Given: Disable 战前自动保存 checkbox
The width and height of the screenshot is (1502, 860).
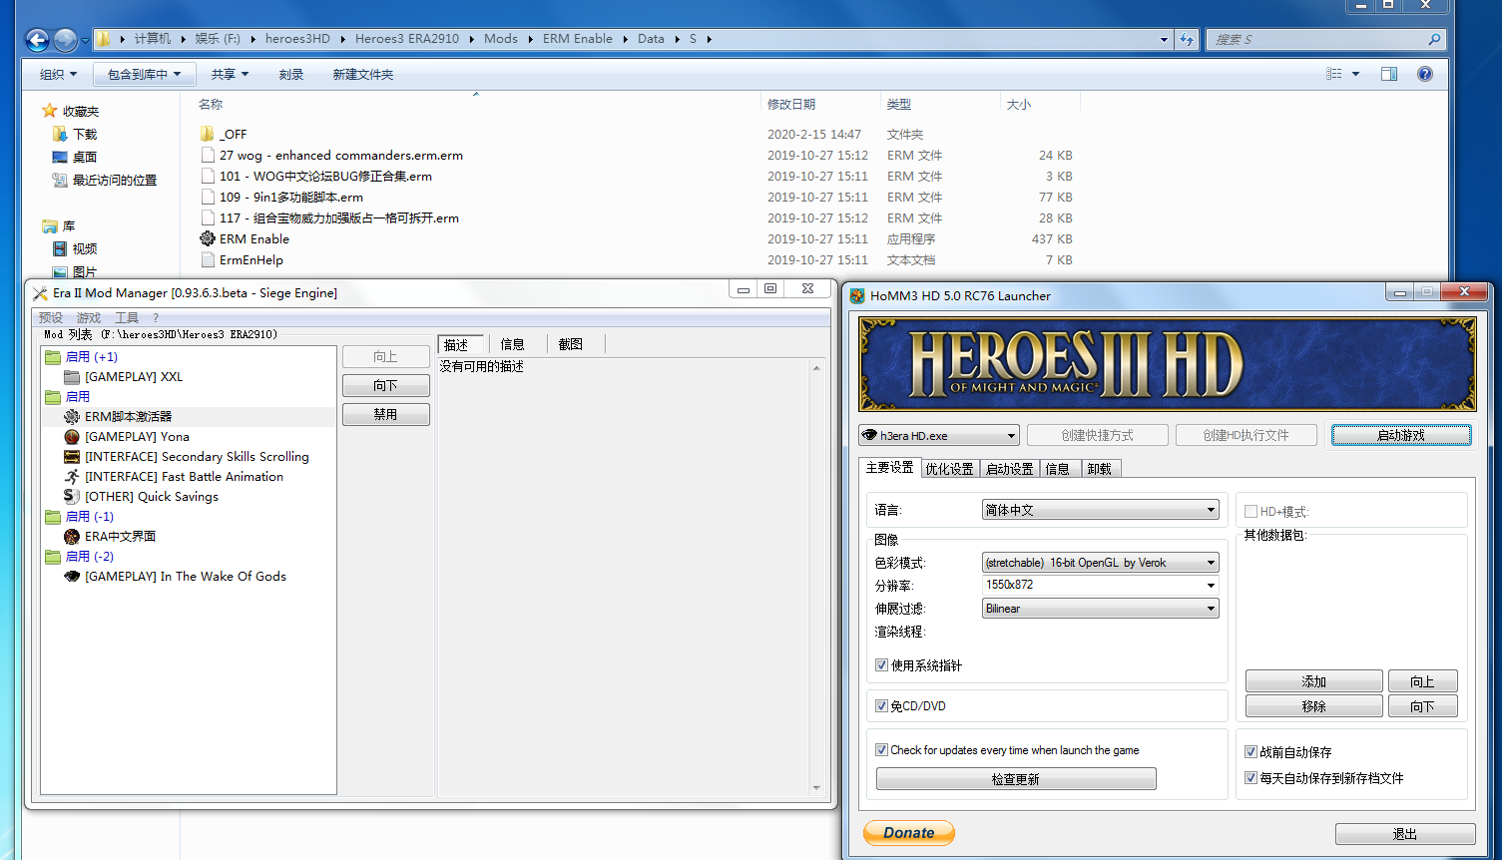Looking at the screenshot, I should [1251, 752].
